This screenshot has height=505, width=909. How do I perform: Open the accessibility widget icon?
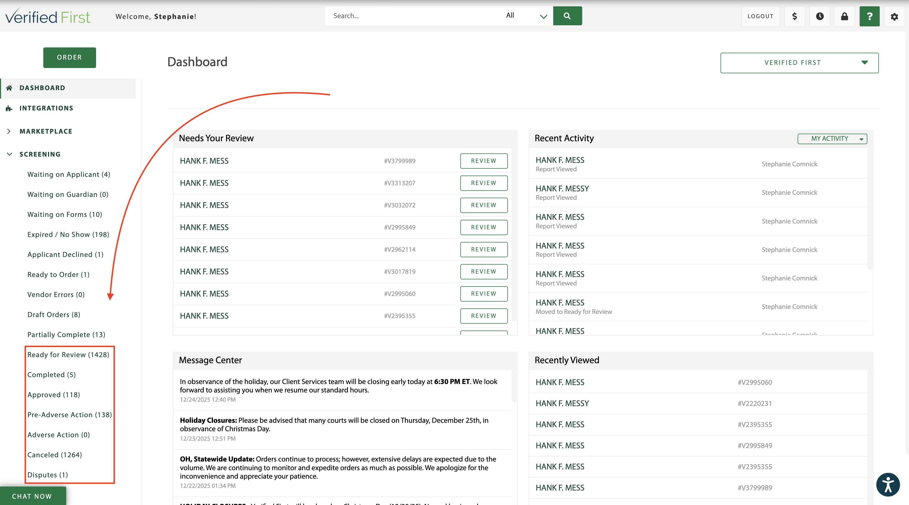click(x=888, y=484)
